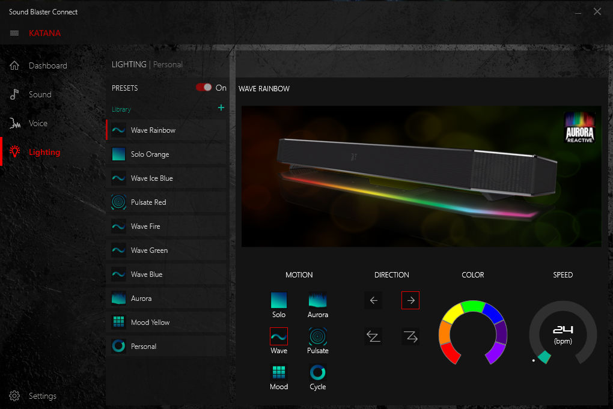Click the Library label

click(x=121, y=109)
